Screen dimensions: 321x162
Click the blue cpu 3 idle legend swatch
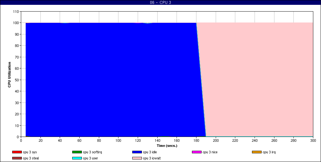[x=137, y=152]
